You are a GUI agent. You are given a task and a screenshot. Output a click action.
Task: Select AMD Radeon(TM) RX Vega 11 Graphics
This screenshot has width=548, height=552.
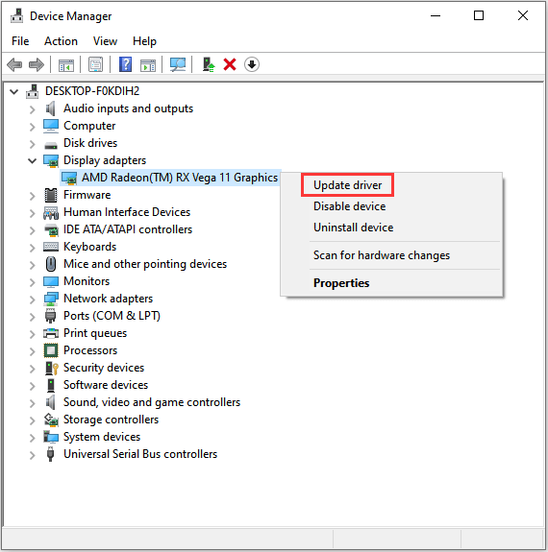[180, 178]
